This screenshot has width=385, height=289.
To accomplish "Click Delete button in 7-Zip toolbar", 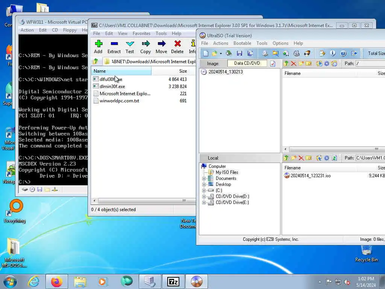I will click(x=177, y=47).
